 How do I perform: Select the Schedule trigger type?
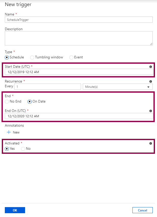pyautogui.click(x=7, y=57)
